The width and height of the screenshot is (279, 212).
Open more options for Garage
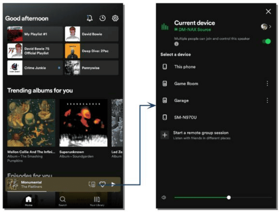click(267, 100)
